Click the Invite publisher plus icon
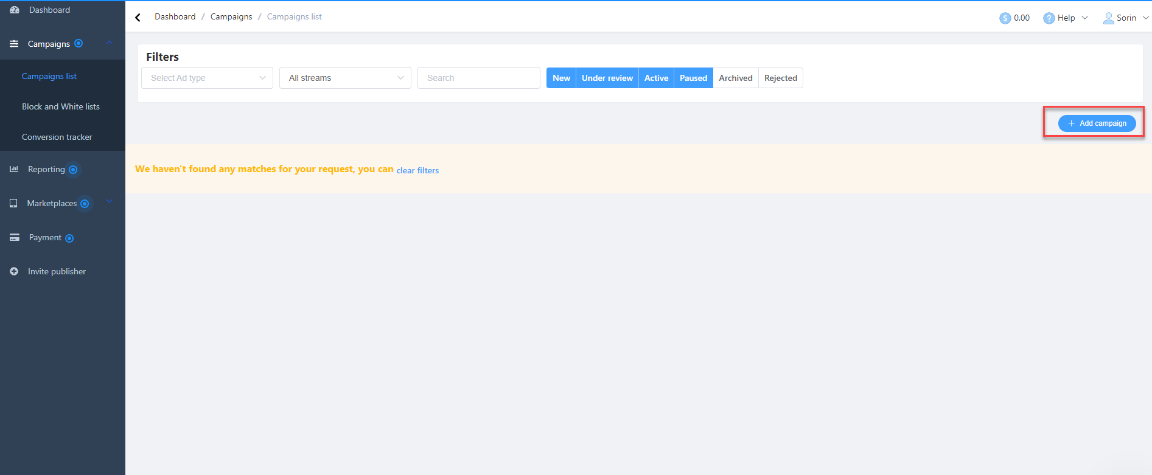The image size is (1152, 475). pos(14,271)
